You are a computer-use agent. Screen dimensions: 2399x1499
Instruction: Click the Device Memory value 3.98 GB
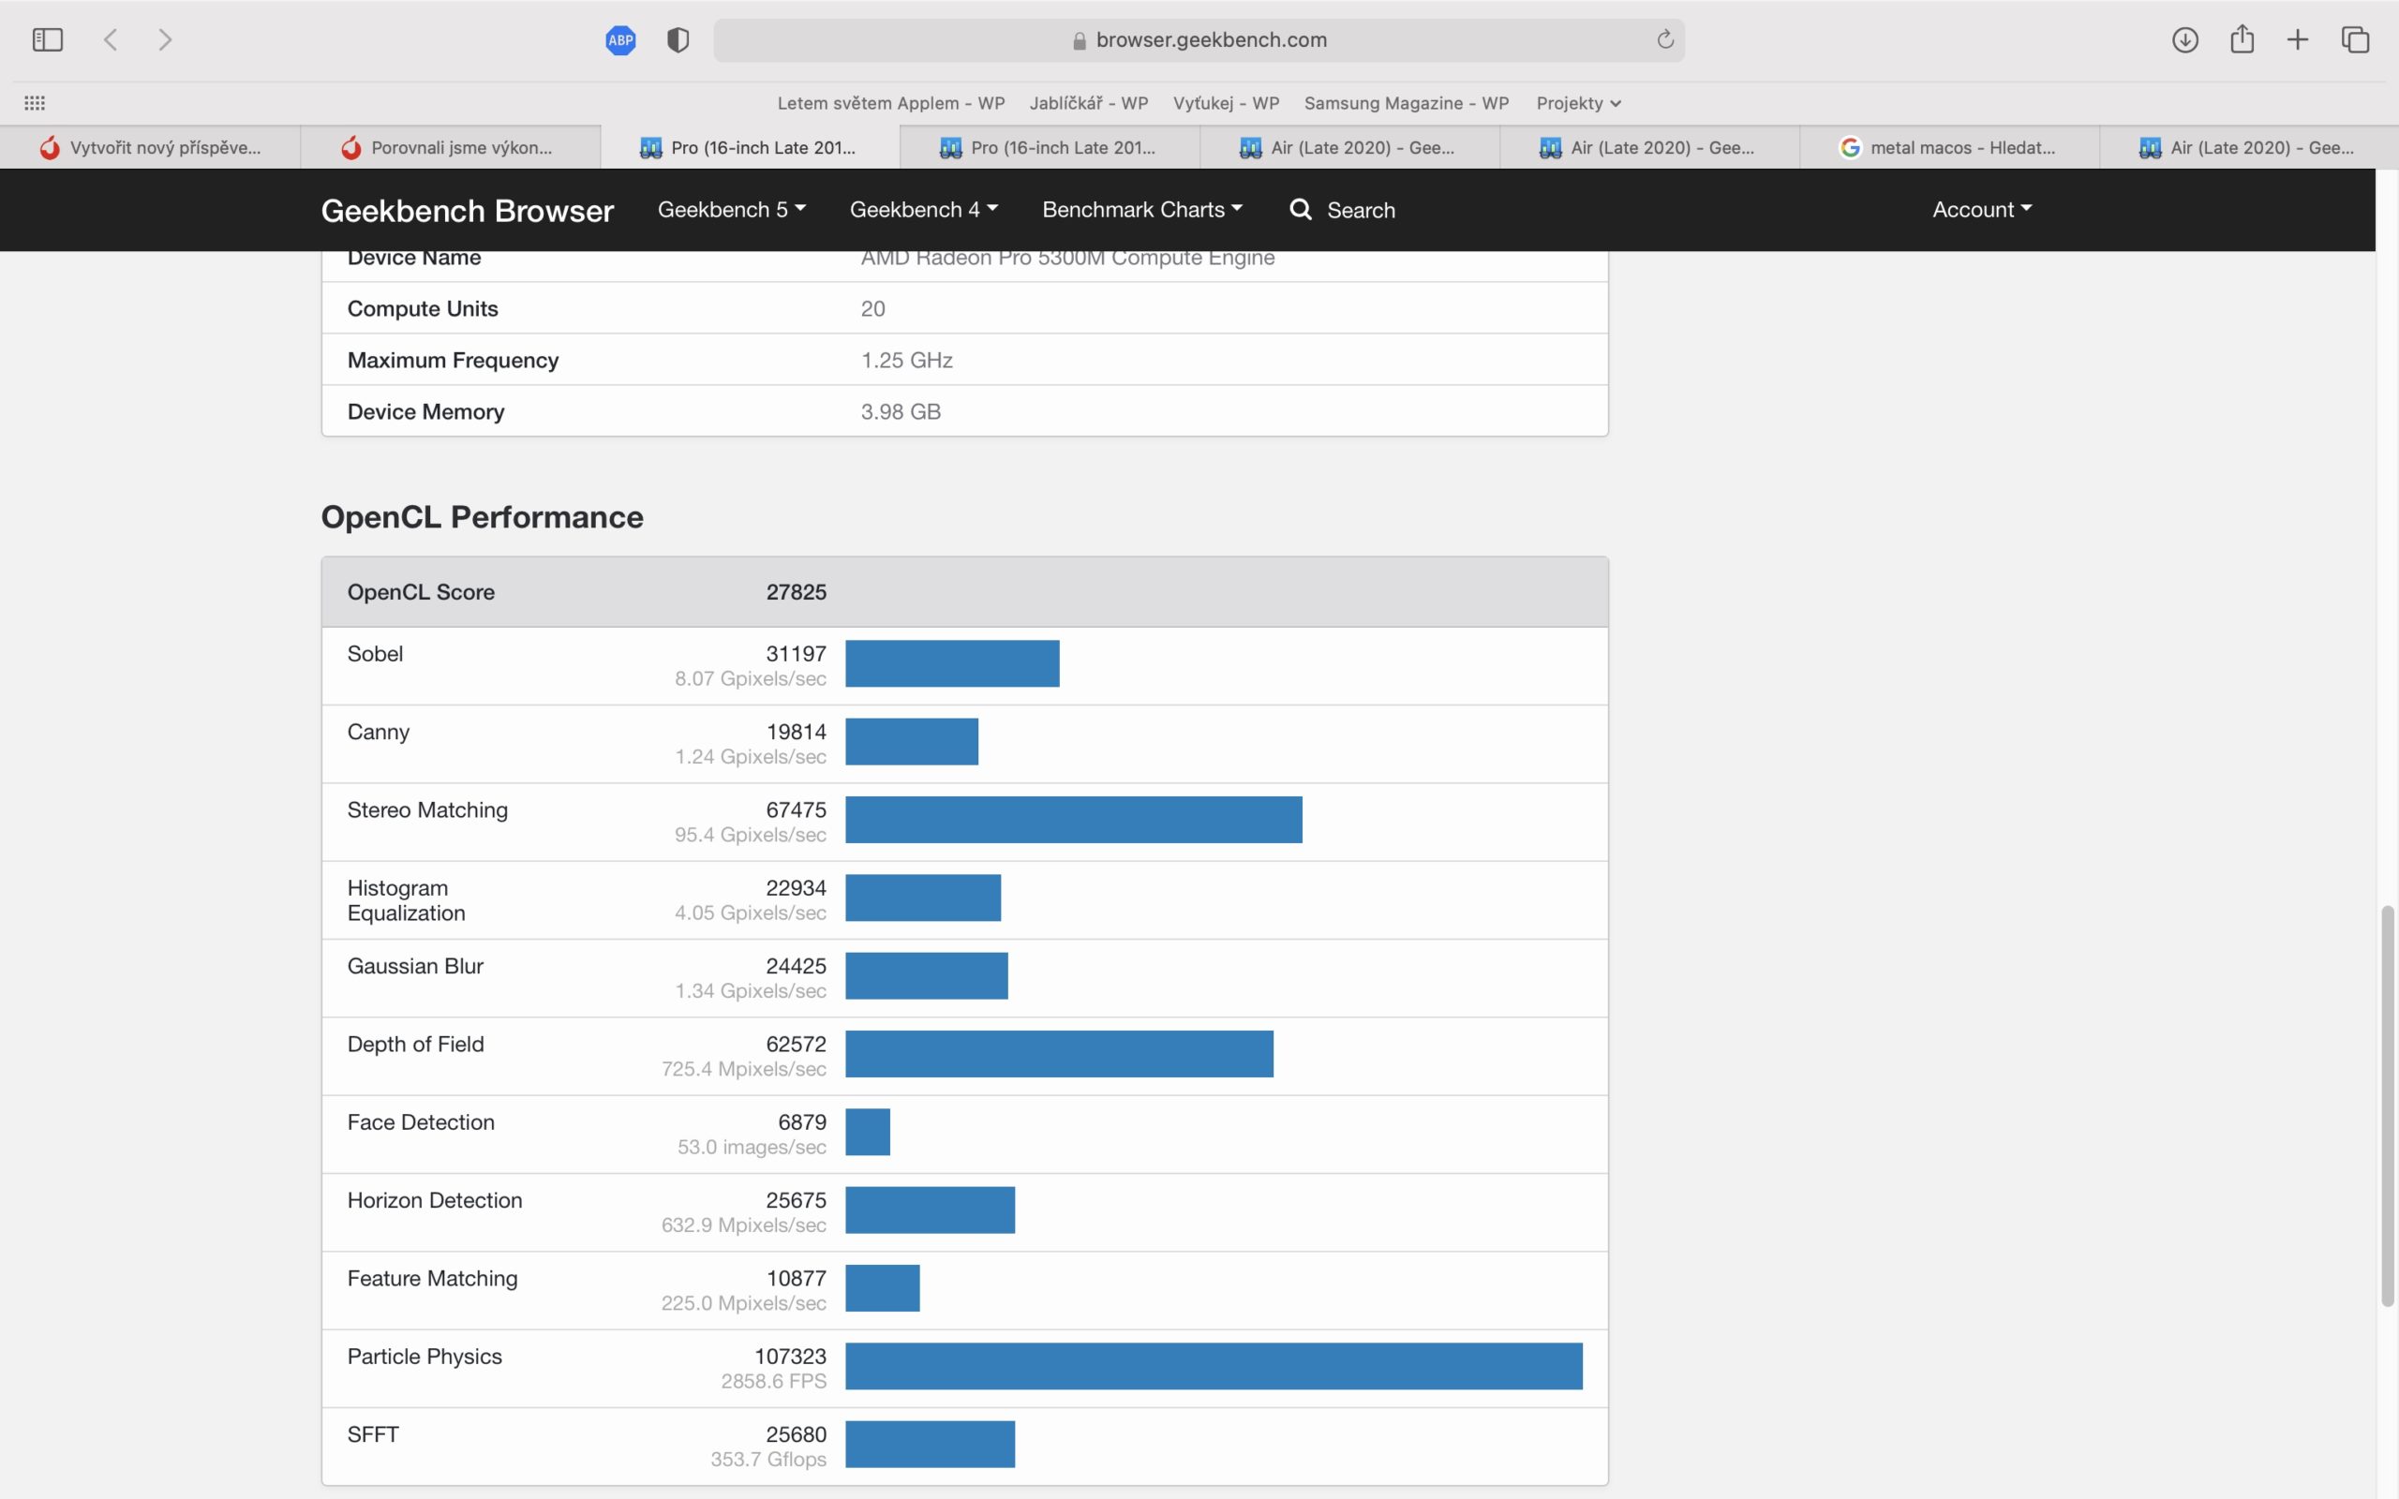pyautogui.click(x=901, y=411)
